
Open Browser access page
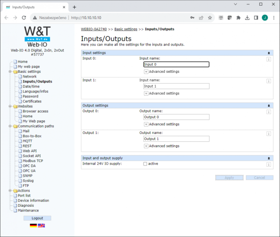point(35,111)
